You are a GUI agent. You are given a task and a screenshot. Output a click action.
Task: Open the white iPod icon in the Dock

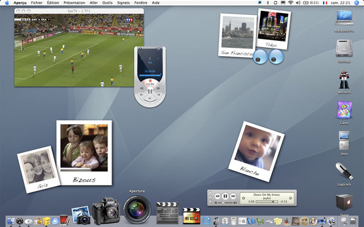pos(234,221)
